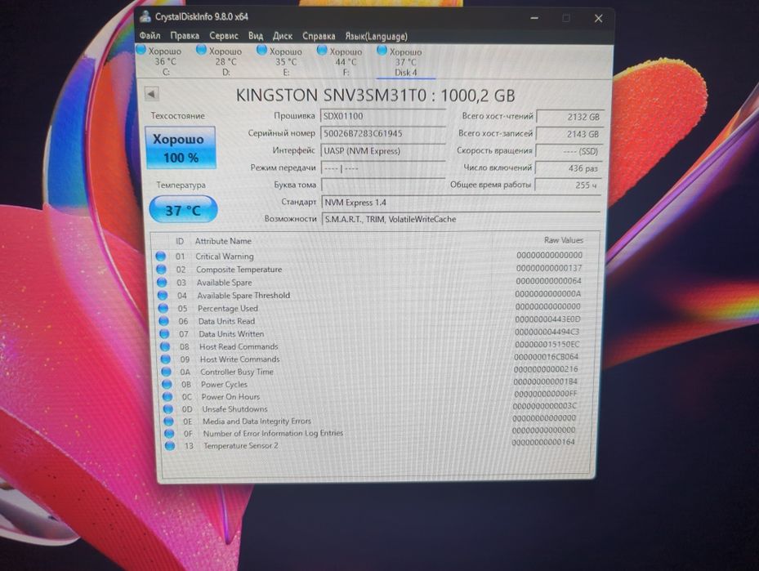The image size is (759, 571).
Task: Click the status icon for Number of Error Information Log Entries
Action: coord(169,434)
